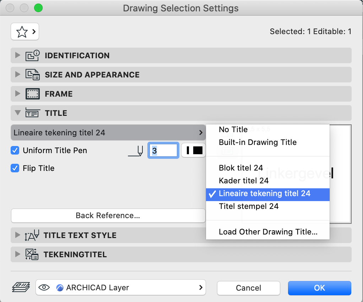
Task: Click the pen nib icon beside pen number
Action: (135, 151)
